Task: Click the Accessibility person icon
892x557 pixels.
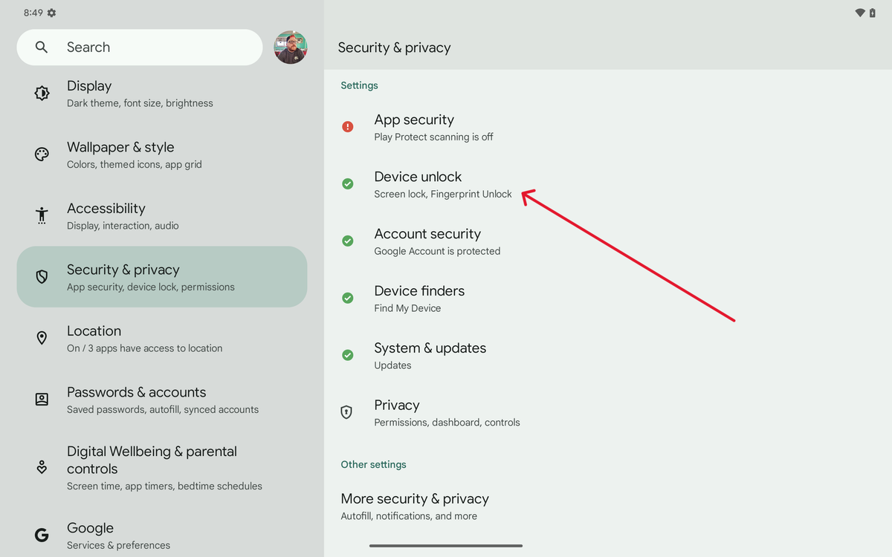Action: tap(42, 215)
